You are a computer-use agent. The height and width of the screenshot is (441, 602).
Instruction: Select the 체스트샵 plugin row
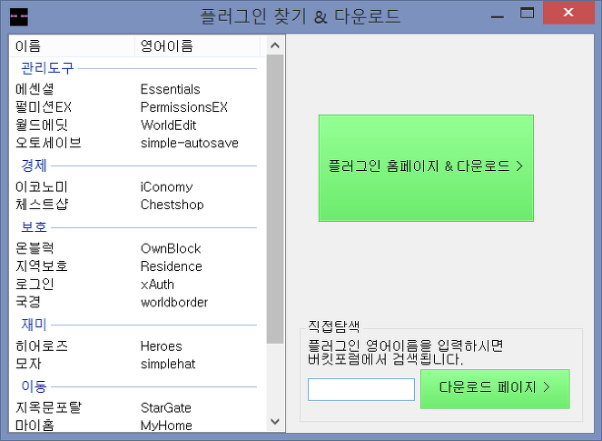[137, 205]
